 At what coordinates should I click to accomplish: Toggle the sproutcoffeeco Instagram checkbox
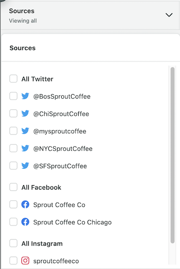pos(13,260)
